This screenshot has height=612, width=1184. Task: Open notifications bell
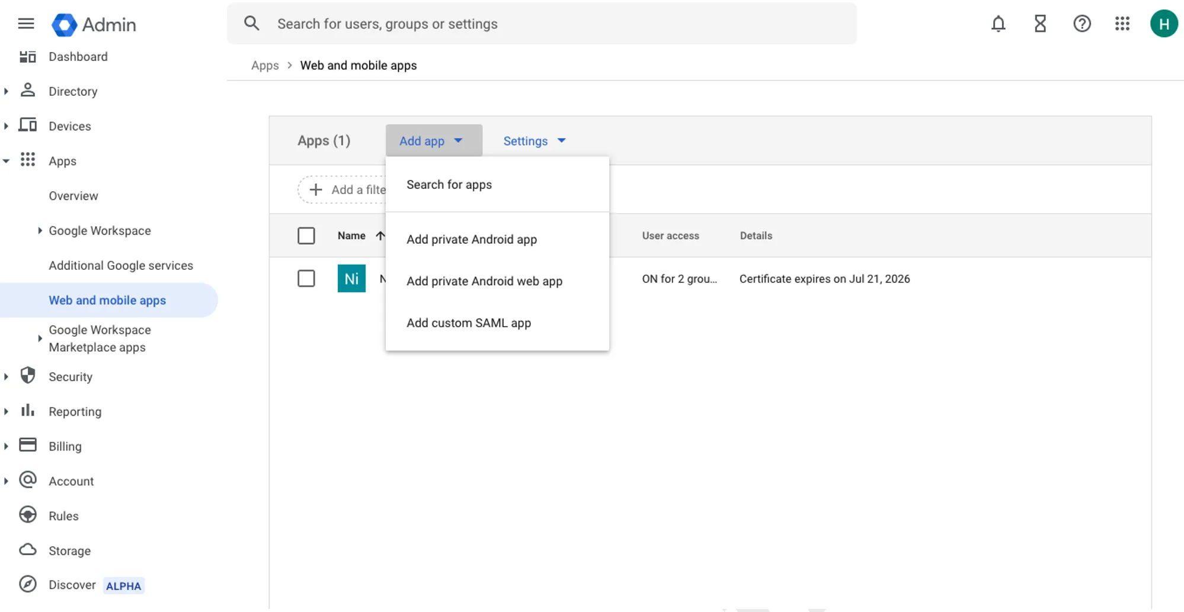coord(999,24)
